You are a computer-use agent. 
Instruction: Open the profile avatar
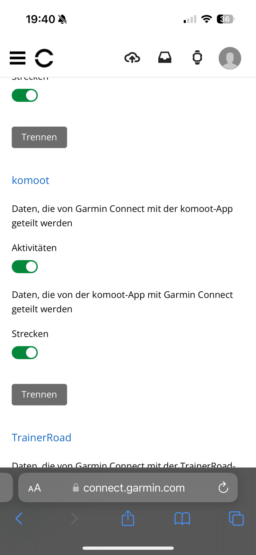point(230,58)
